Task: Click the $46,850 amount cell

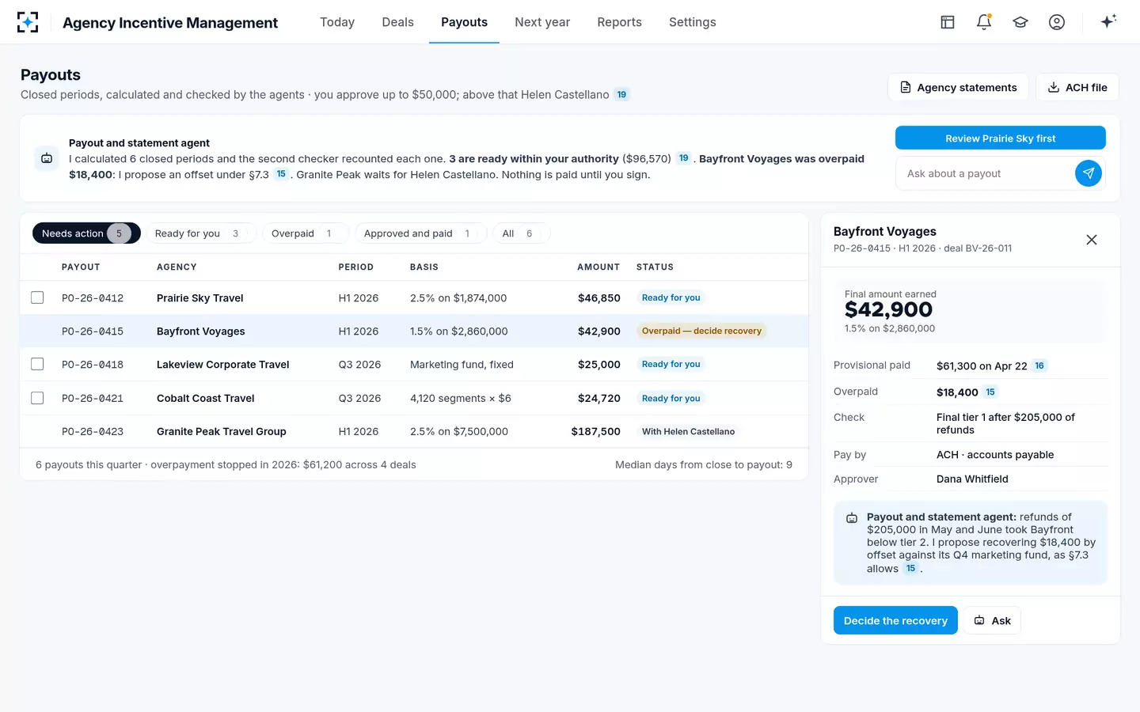Action: pos(599,298)
